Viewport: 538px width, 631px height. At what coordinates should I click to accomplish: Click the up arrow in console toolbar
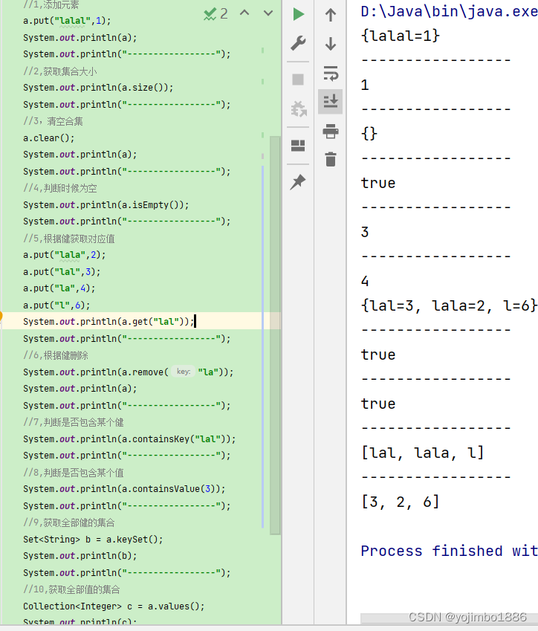pyautogui.click(x=331, y=15)
